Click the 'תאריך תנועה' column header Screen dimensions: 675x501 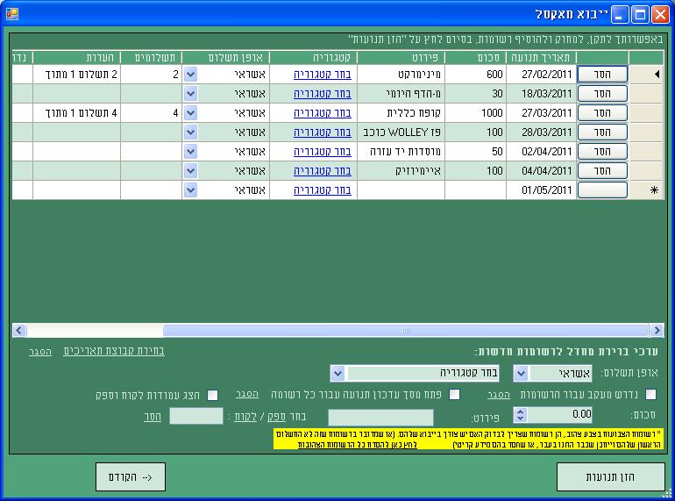(x=541, y=58)
